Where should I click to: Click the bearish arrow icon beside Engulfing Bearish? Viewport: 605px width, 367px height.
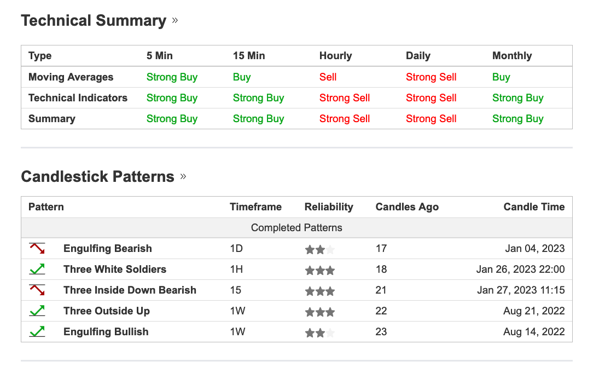pyautogui.click(x=37, y=248)
